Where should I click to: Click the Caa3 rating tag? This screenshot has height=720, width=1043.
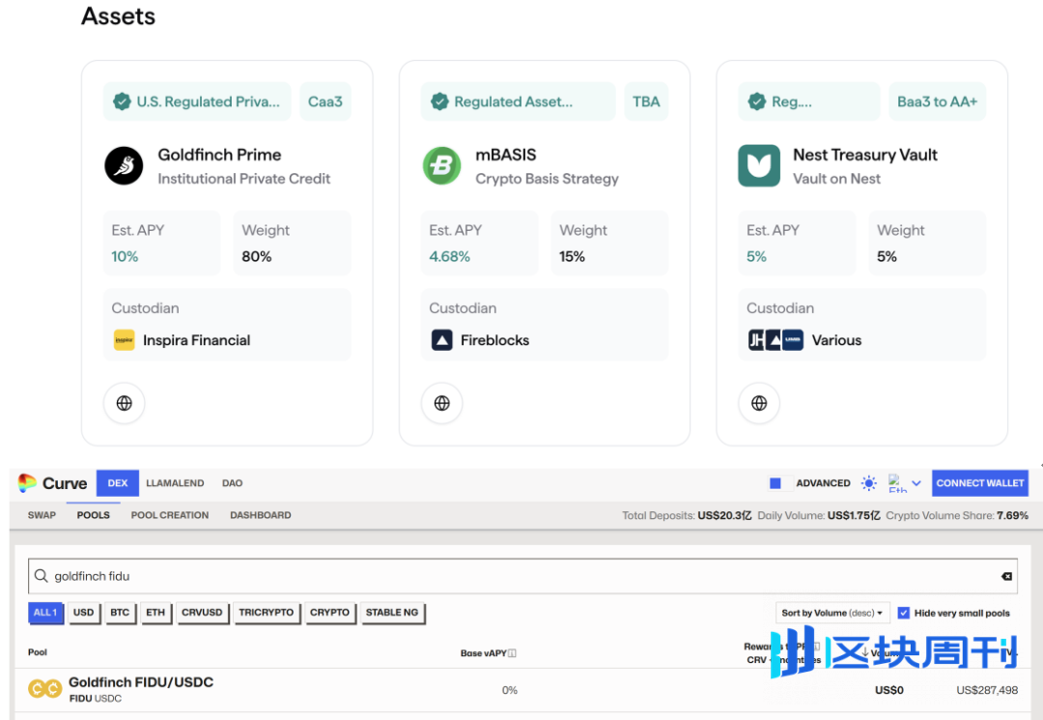pyautogui.click(x=325, y=101)
